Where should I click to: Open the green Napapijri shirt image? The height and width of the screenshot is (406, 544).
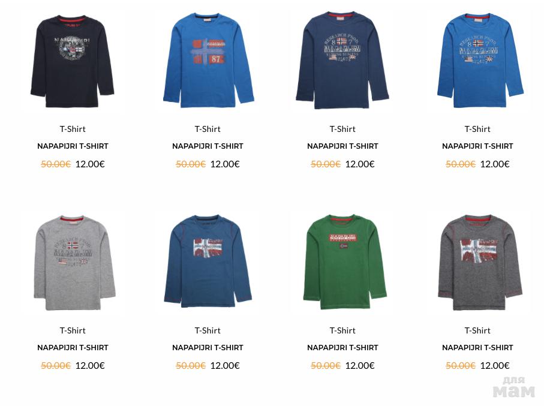tap(345, 261)
